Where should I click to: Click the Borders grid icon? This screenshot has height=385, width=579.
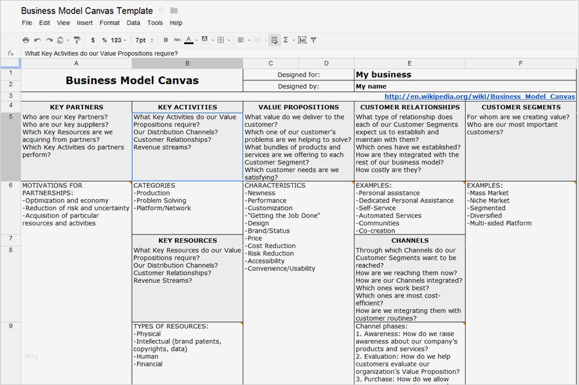[221, 40]
